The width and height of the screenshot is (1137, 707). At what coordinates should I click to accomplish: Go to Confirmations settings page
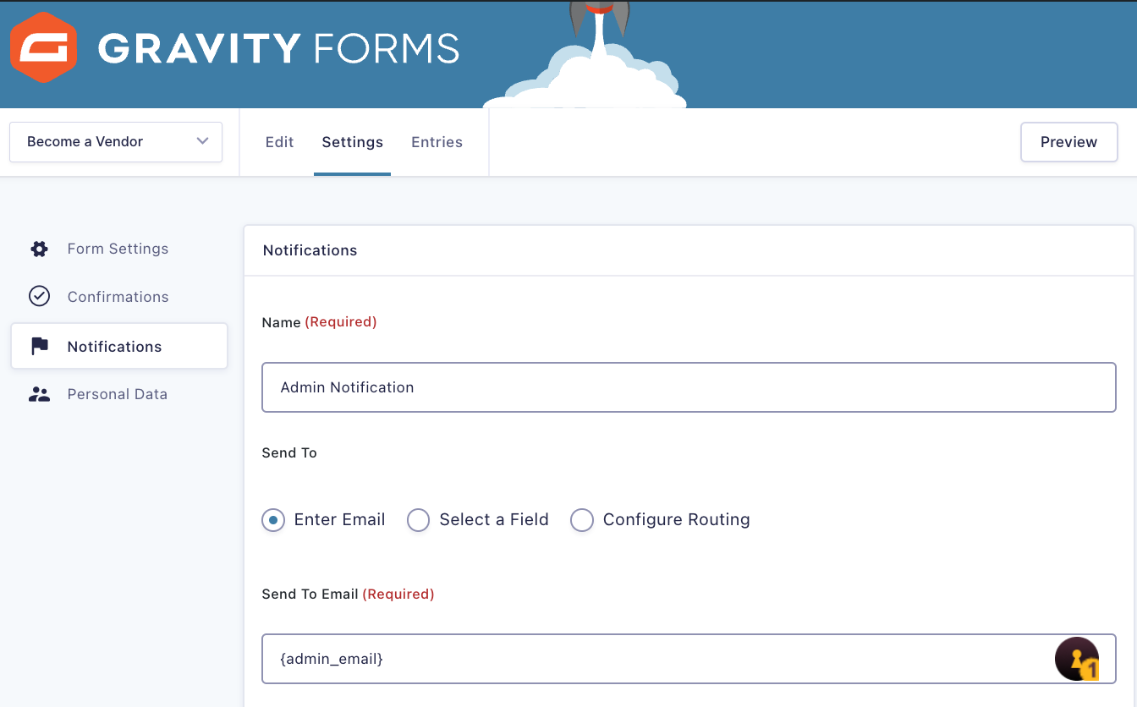click(118, 297)
